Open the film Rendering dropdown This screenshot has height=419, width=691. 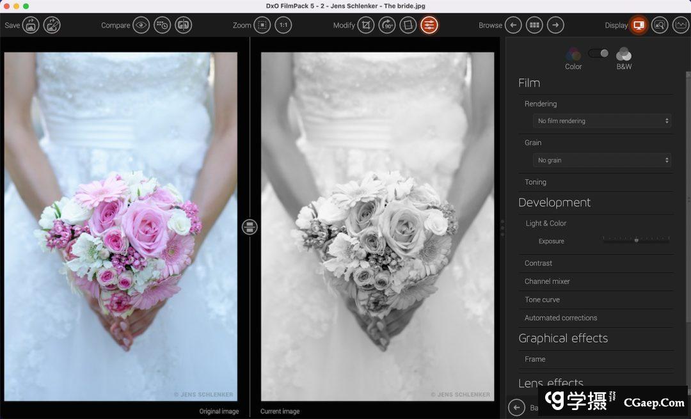pyautogui.click(x=601, y=121)
